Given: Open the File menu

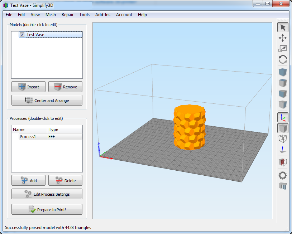Looking at the screenshot, I should click(9, 15).
